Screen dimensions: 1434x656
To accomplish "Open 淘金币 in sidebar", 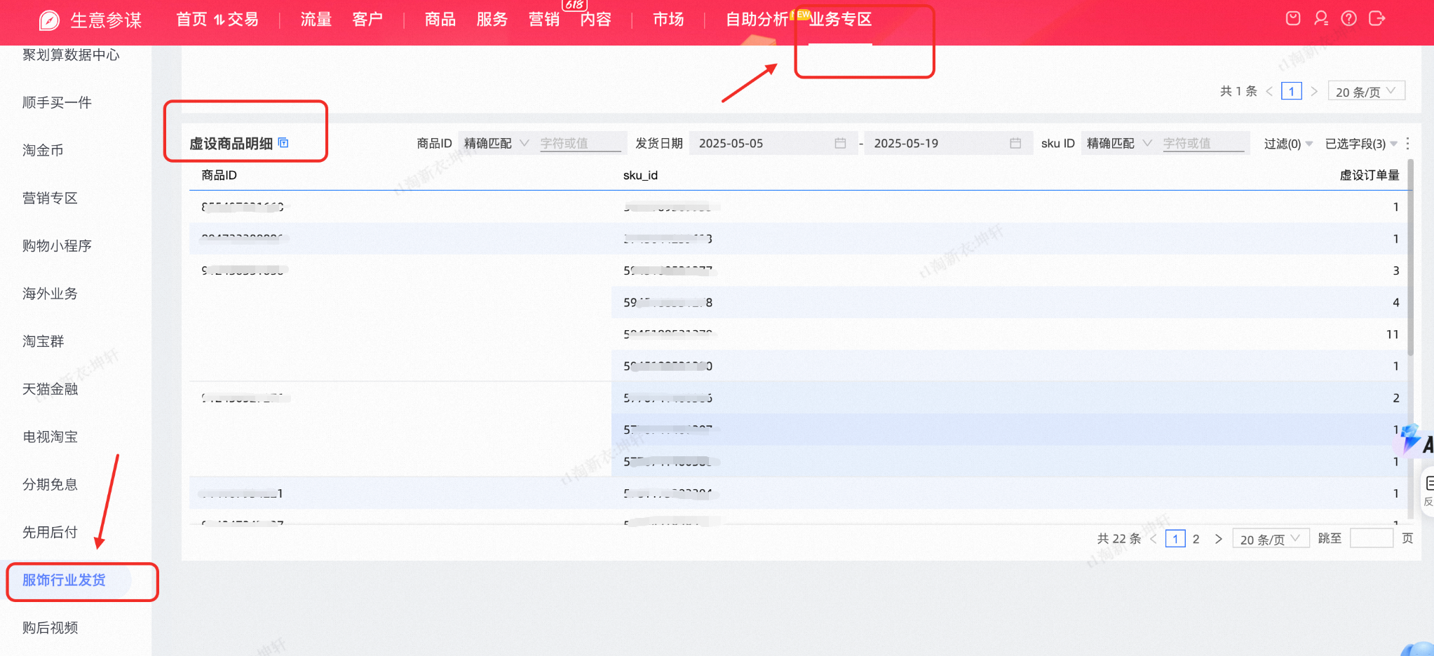I will coord(43,150).
